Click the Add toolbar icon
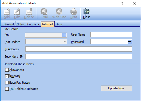This screenshot has height=101, width=141. [x=7, y=11]
